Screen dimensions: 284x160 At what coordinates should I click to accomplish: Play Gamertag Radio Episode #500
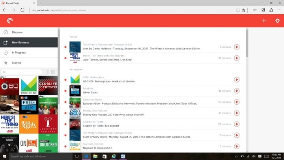[x=237, y=102]
